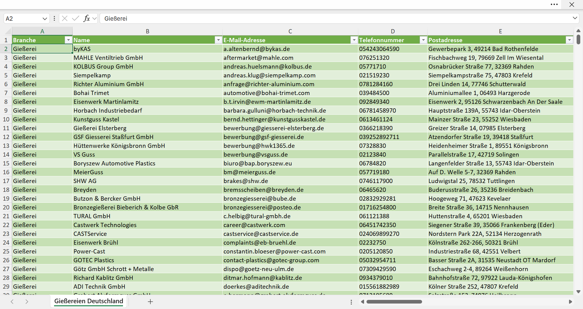The height and width of the screenshot is (309, 583).
Task: Click the horizontal scroll right arrow
Action: (x=571, y=302)
